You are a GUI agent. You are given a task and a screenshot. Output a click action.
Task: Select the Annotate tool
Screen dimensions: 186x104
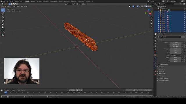(3, 31)
